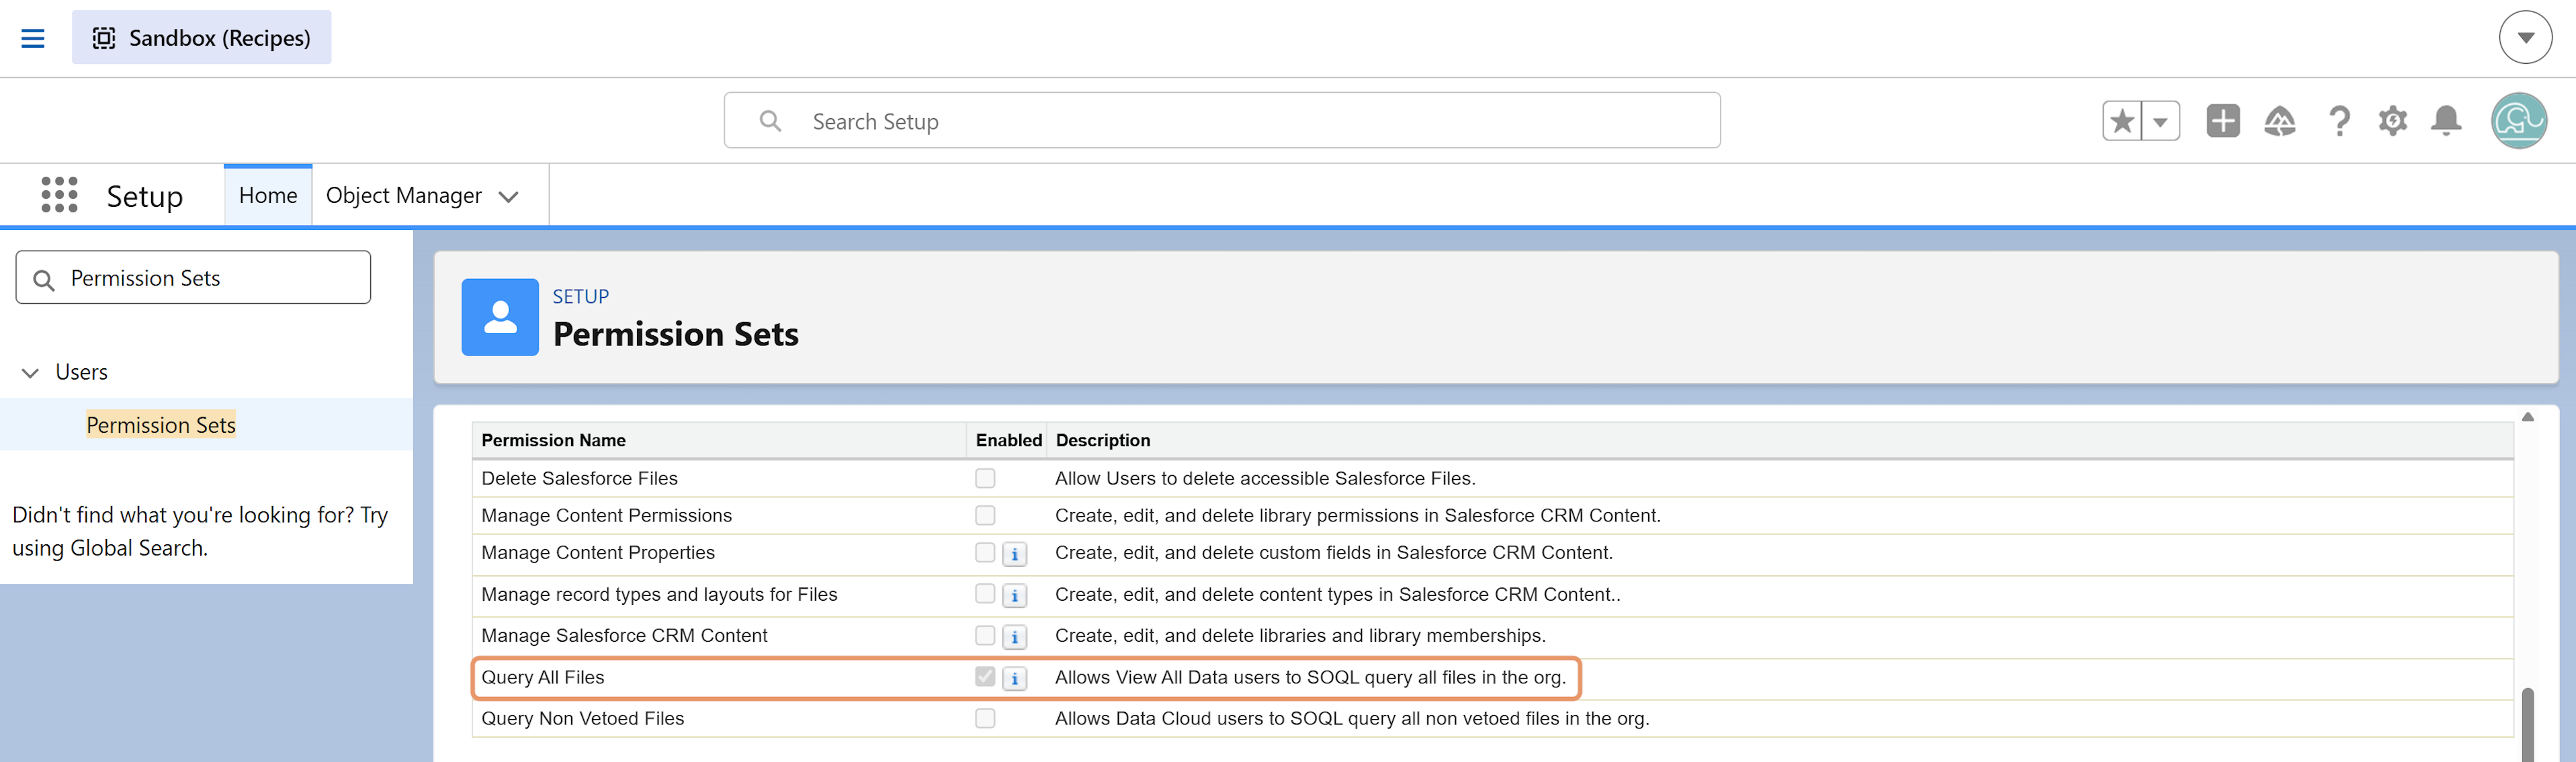Viewport: 2576px width, 762px height.
Task: Click the Delete Salesforce Files permission name
Action: tap(579, 479)
